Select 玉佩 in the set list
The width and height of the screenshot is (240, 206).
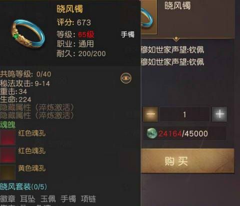48,199
